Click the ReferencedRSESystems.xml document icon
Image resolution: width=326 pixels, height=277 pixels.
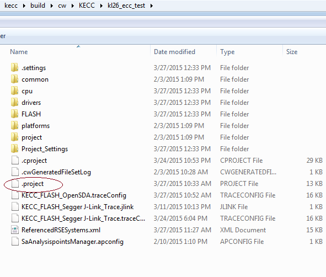[15, 230]
